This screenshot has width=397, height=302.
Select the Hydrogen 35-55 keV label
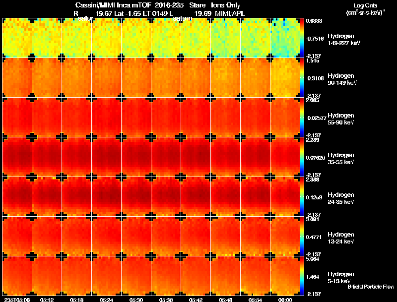(x=341, y=159)
